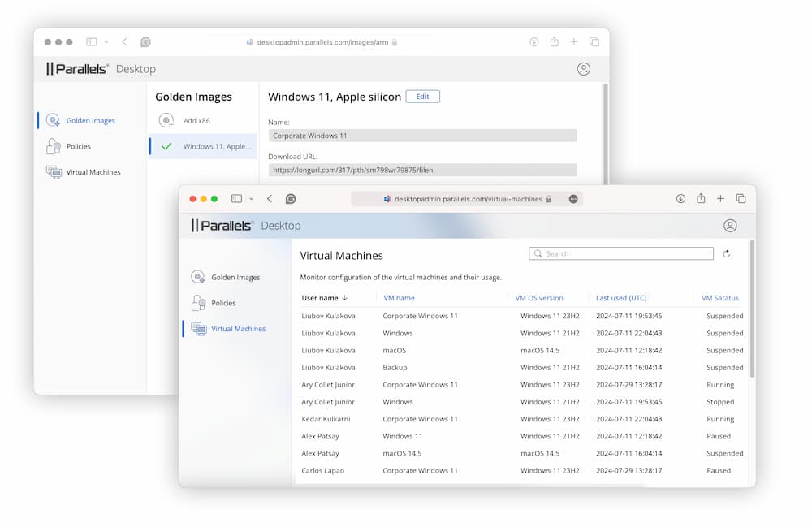The height and width of the screenshot is (527, 812).
Task: Open downloads icon in front Safari toolbar
Action: (x=680, y=199)
